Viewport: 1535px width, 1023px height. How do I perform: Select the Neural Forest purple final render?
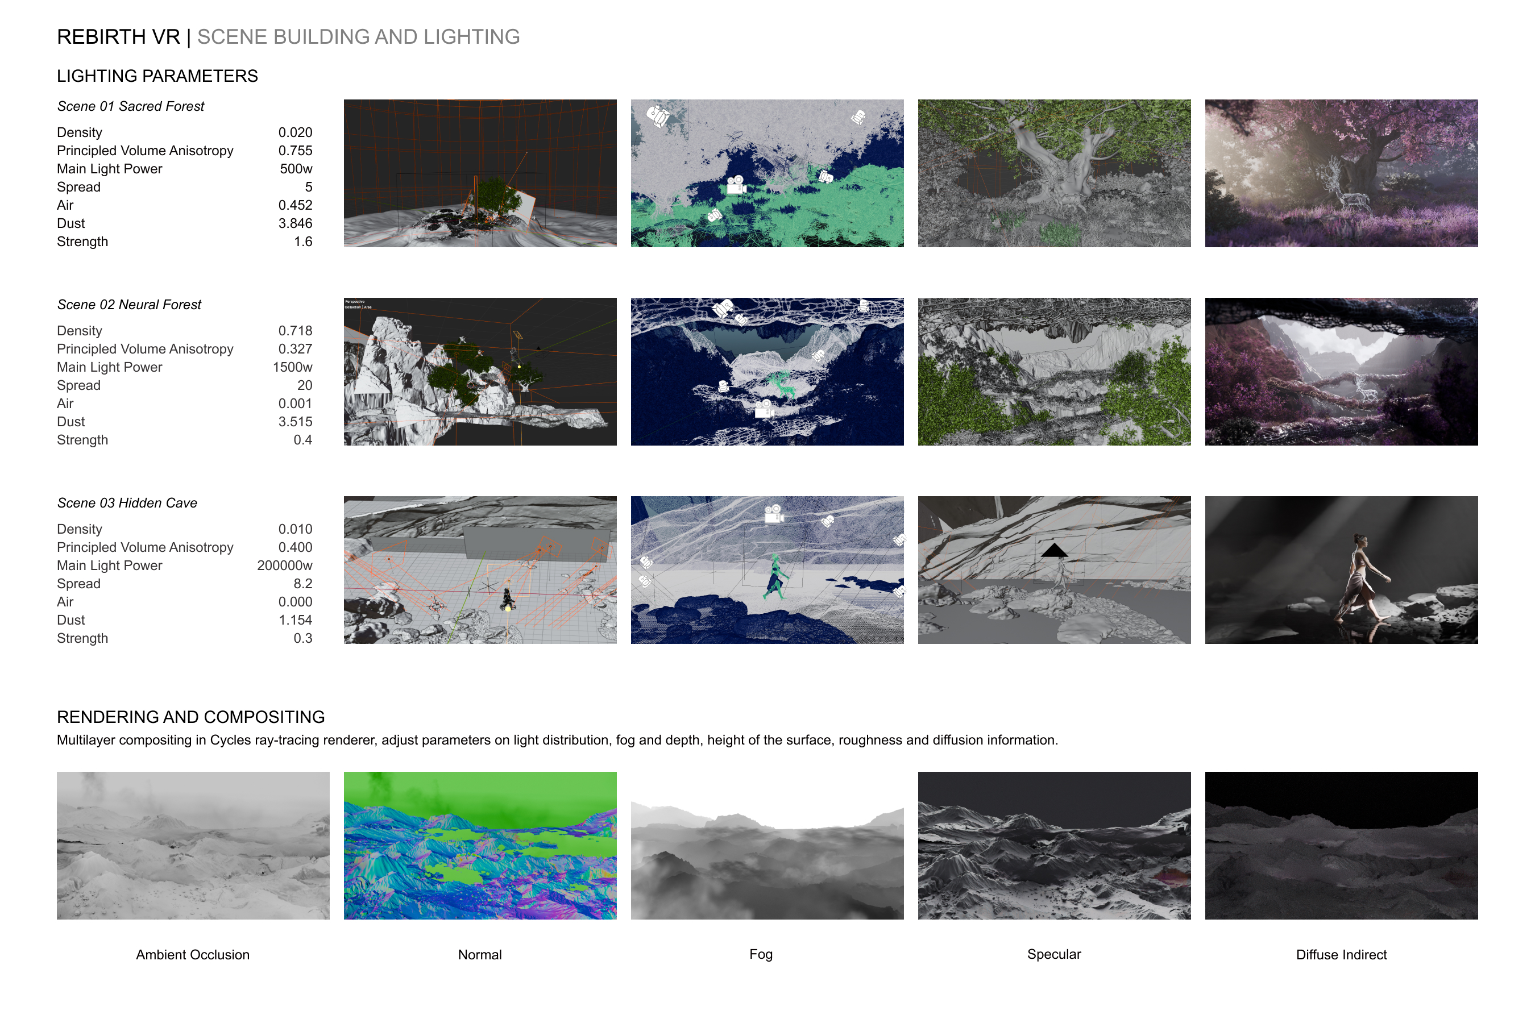1342,372
